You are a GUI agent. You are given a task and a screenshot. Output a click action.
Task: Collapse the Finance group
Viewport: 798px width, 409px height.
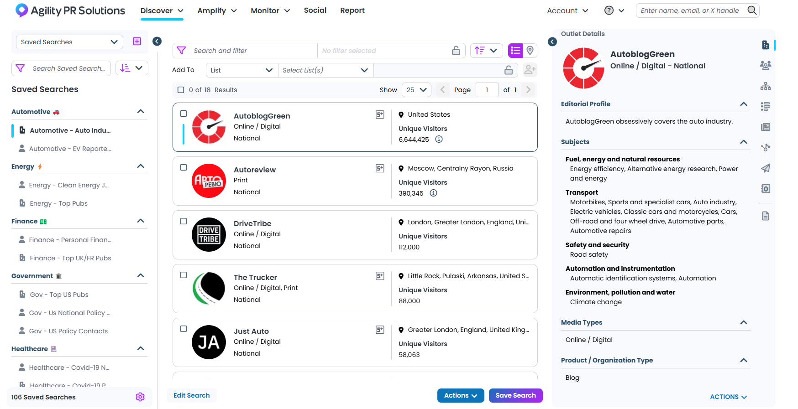(x=141, y=221)
